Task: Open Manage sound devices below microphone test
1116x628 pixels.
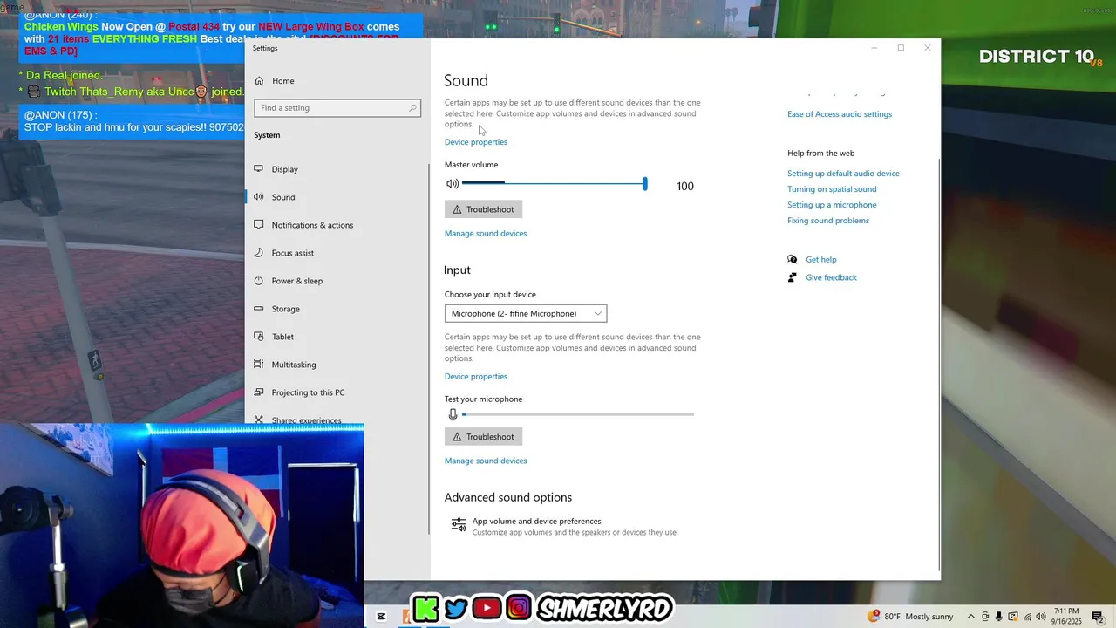Action: tap(486, 461)
